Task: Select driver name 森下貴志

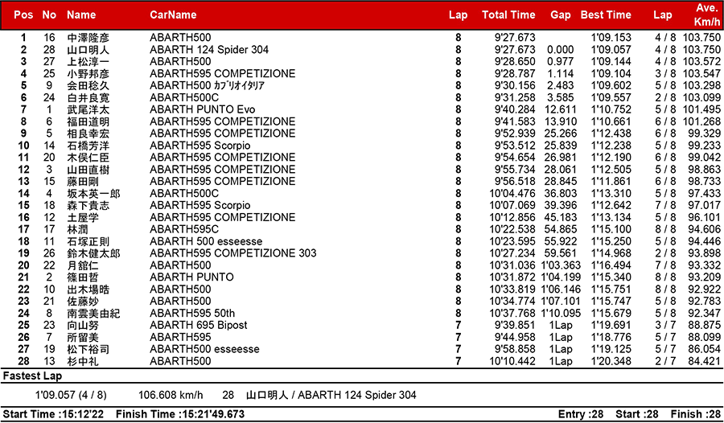Action: click(x=88, y=206)
